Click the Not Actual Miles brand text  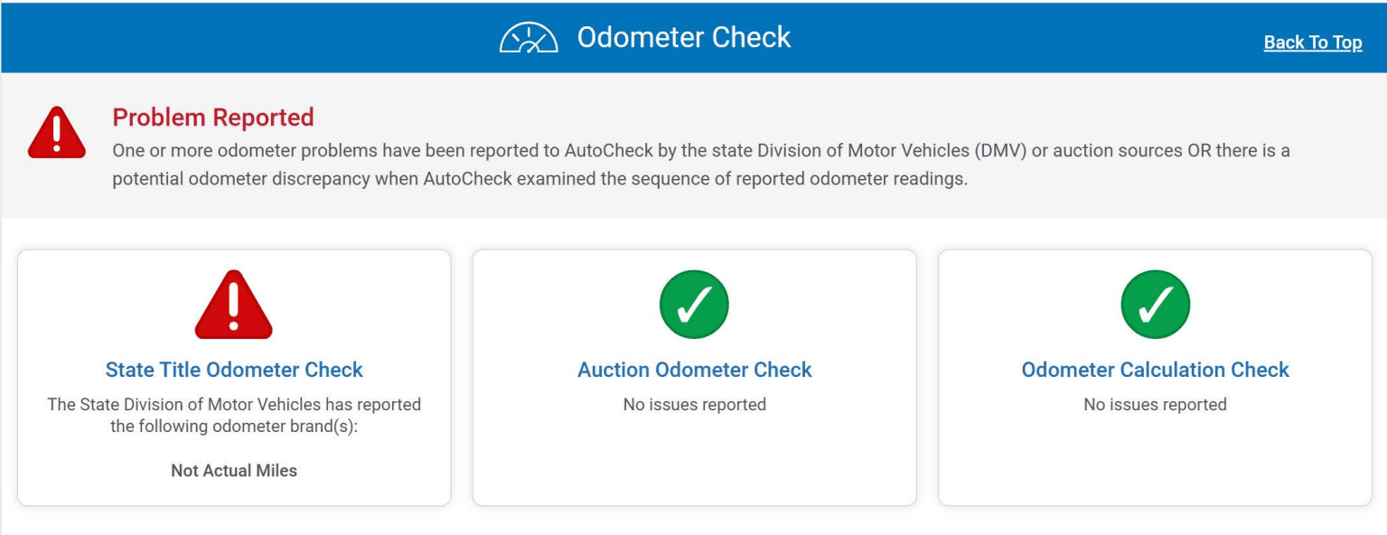[x=234, y=470]
